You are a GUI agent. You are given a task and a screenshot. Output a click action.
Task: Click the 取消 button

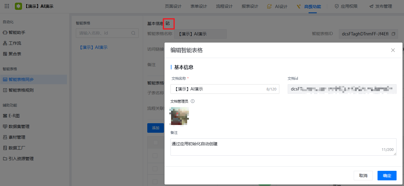363,176
